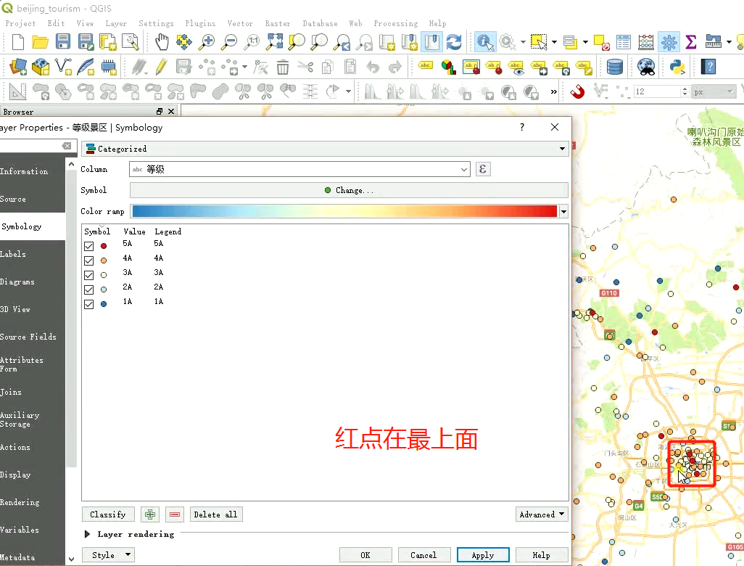Screen dimensions: 744x566
Task: Open the Python Console
Action: 677,66
